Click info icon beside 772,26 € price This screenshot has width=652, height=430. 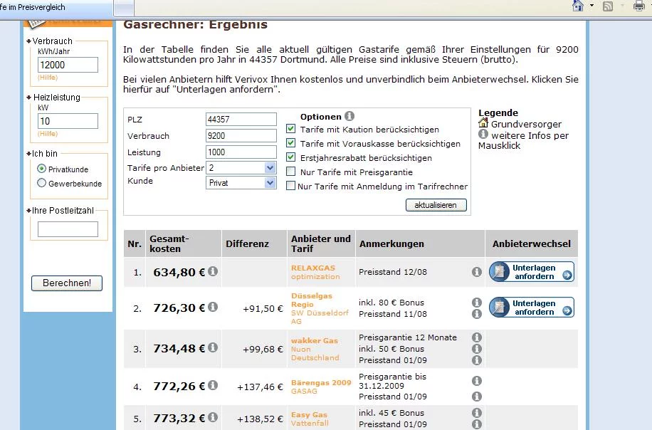tap(213, 385)
